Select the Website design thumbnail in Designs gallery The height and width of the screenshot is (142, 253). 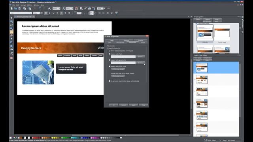[x=205, y=33]
